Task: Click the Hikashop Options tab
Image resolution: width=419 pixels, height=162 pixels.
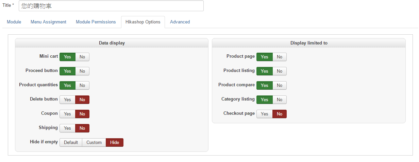Action: [143, 22]
